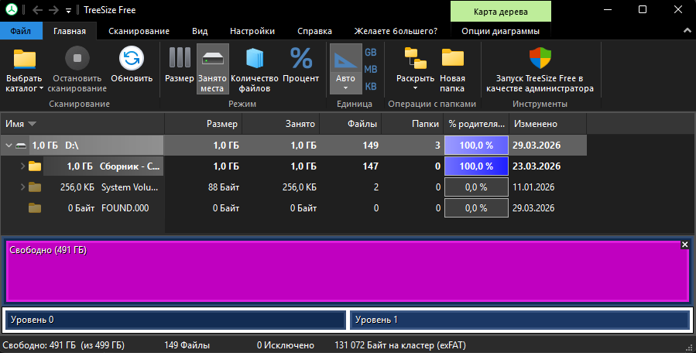Sort by the Изменено column header
The width and height of the screenshot is (696, 353).
[548, 124]
